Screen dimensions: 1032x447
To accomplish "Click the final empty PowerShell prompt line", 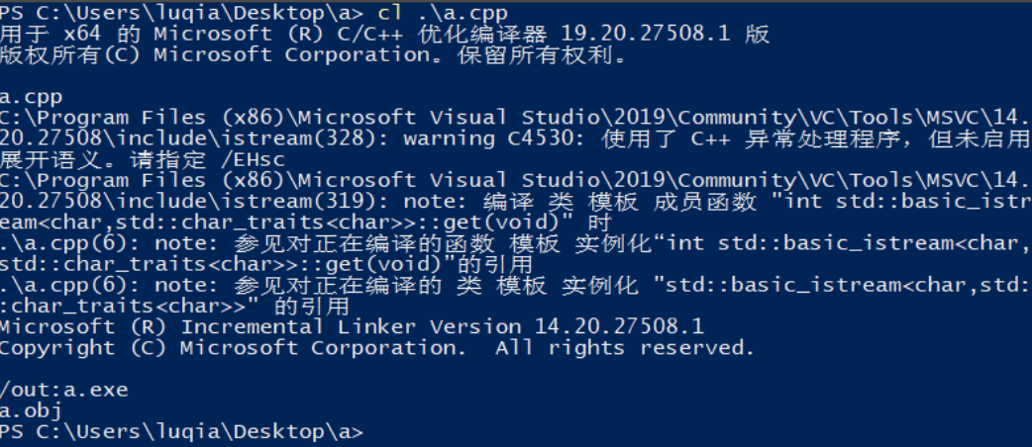I will (x=181, y=431).
